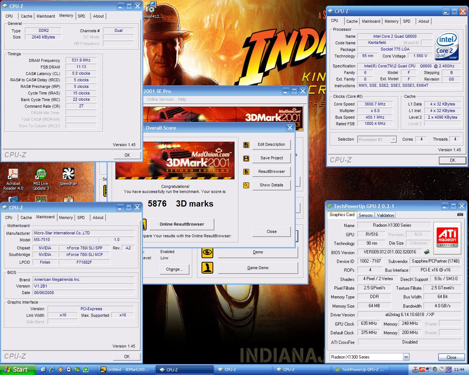Open the MSI Live Update 3 desktop icon
469x375 pixels.
[x=41, y=179]
